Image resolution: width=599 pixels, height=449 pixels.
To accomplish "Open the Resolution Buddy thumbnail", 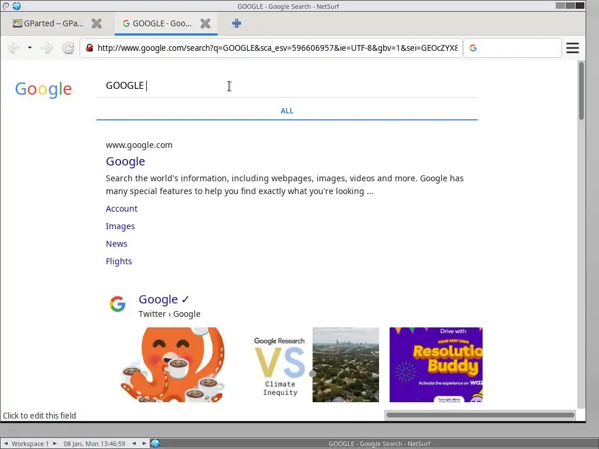I will click(x=436, y=365).
